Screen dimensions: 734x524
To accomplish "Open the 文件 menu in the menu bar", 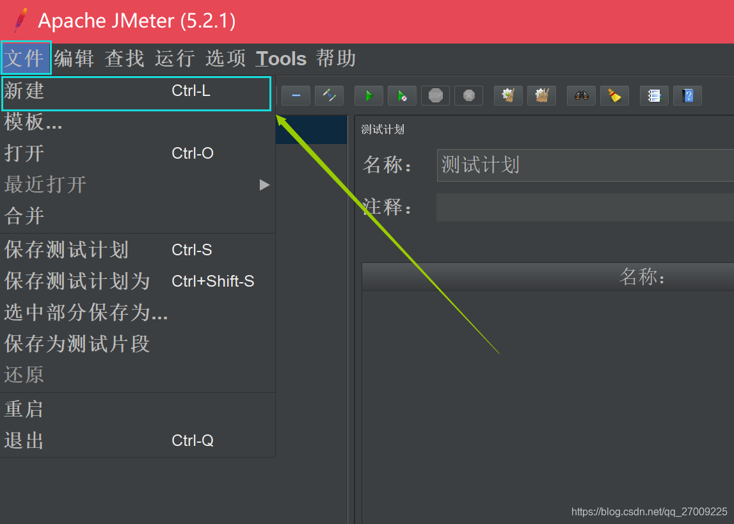I will pyautogui.click(x=26, y=58).
